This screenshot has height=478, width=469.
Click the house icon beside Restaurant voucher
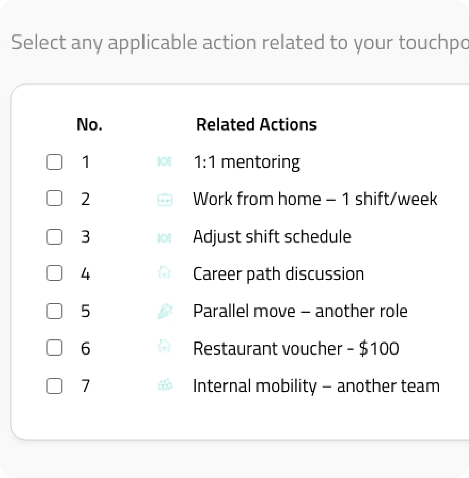tap(164, 346)
